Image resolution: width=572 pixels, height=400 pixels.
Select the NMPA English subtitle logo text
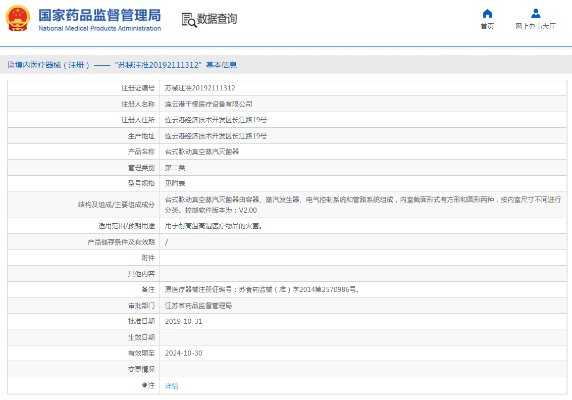(99, 29)
